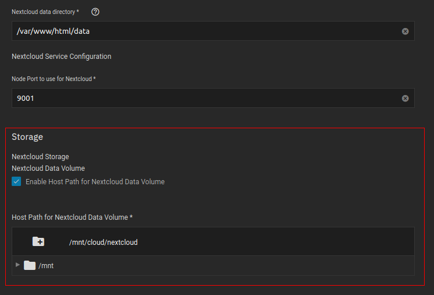This screenshot has width=434, height=295.
Task: Expand the /mnt directory tree arrow
Action: click(17, 265)
